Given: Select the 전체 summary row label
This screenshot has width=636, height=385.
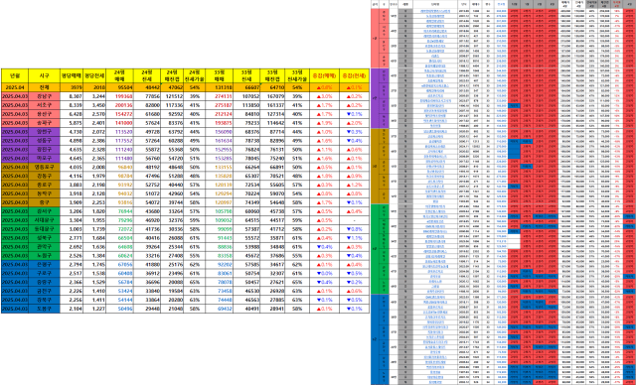Looking at the screenshot, I should tap(44, 87).
